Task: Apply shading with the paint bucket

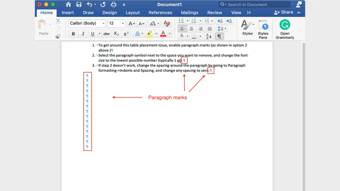Action: click(182, 36)
